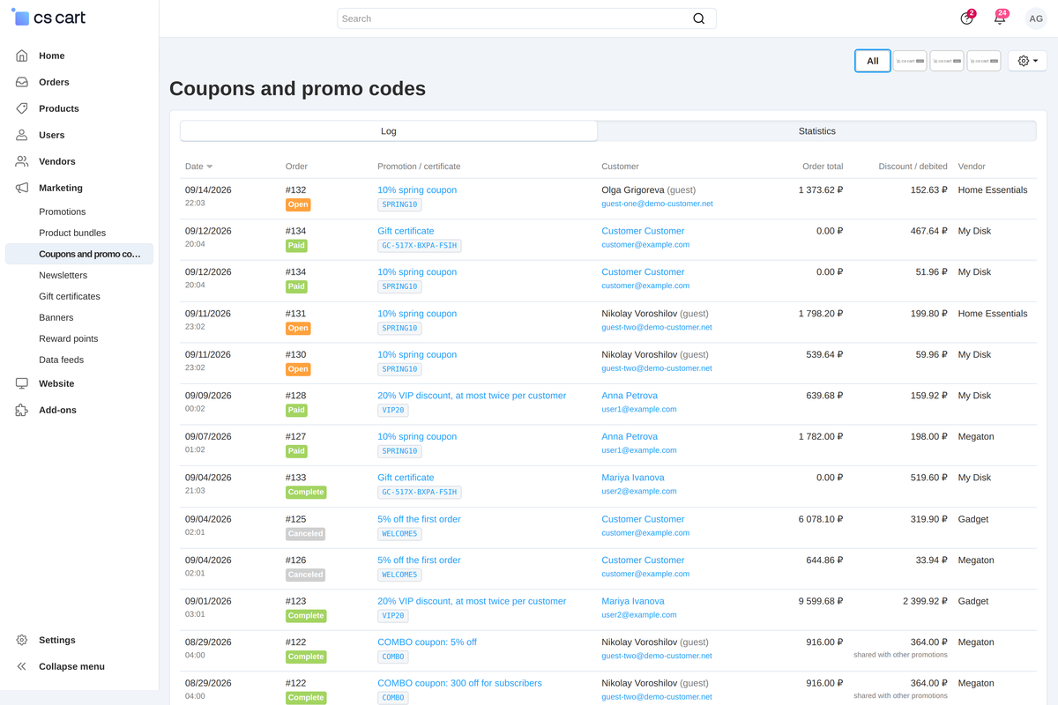Screen dimensions: 1058x705
Task: Click the Date column sort arrow
Action: tap(210, 167)
